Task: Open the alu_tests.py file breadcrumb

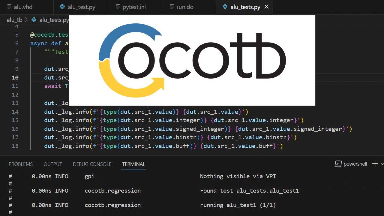Action: click(x=54, y=20)
